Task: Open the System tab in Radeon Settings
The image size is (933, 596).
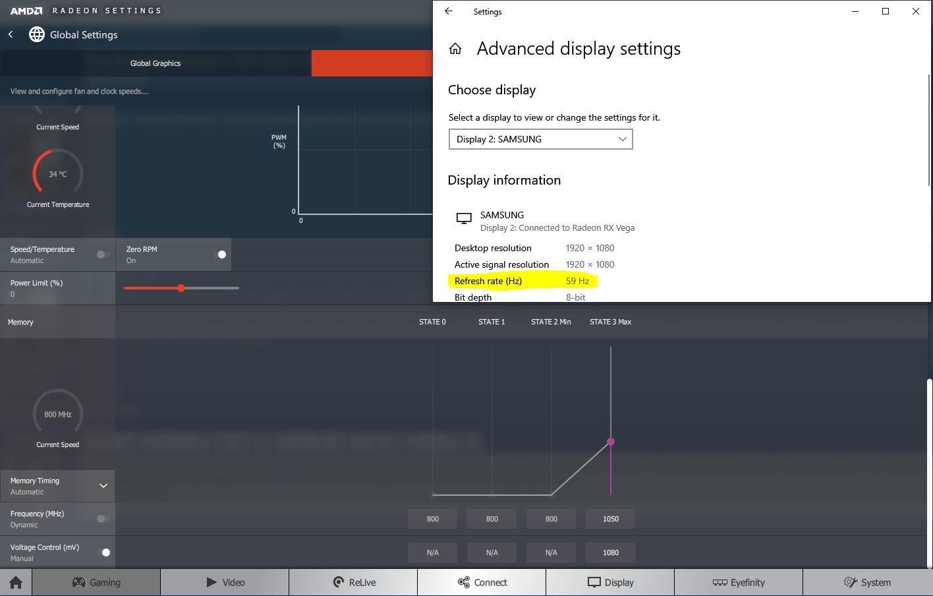Action: 867,582
